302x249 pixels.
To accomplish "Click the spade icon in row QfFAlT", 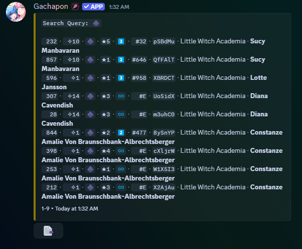I will click(90, 60).
